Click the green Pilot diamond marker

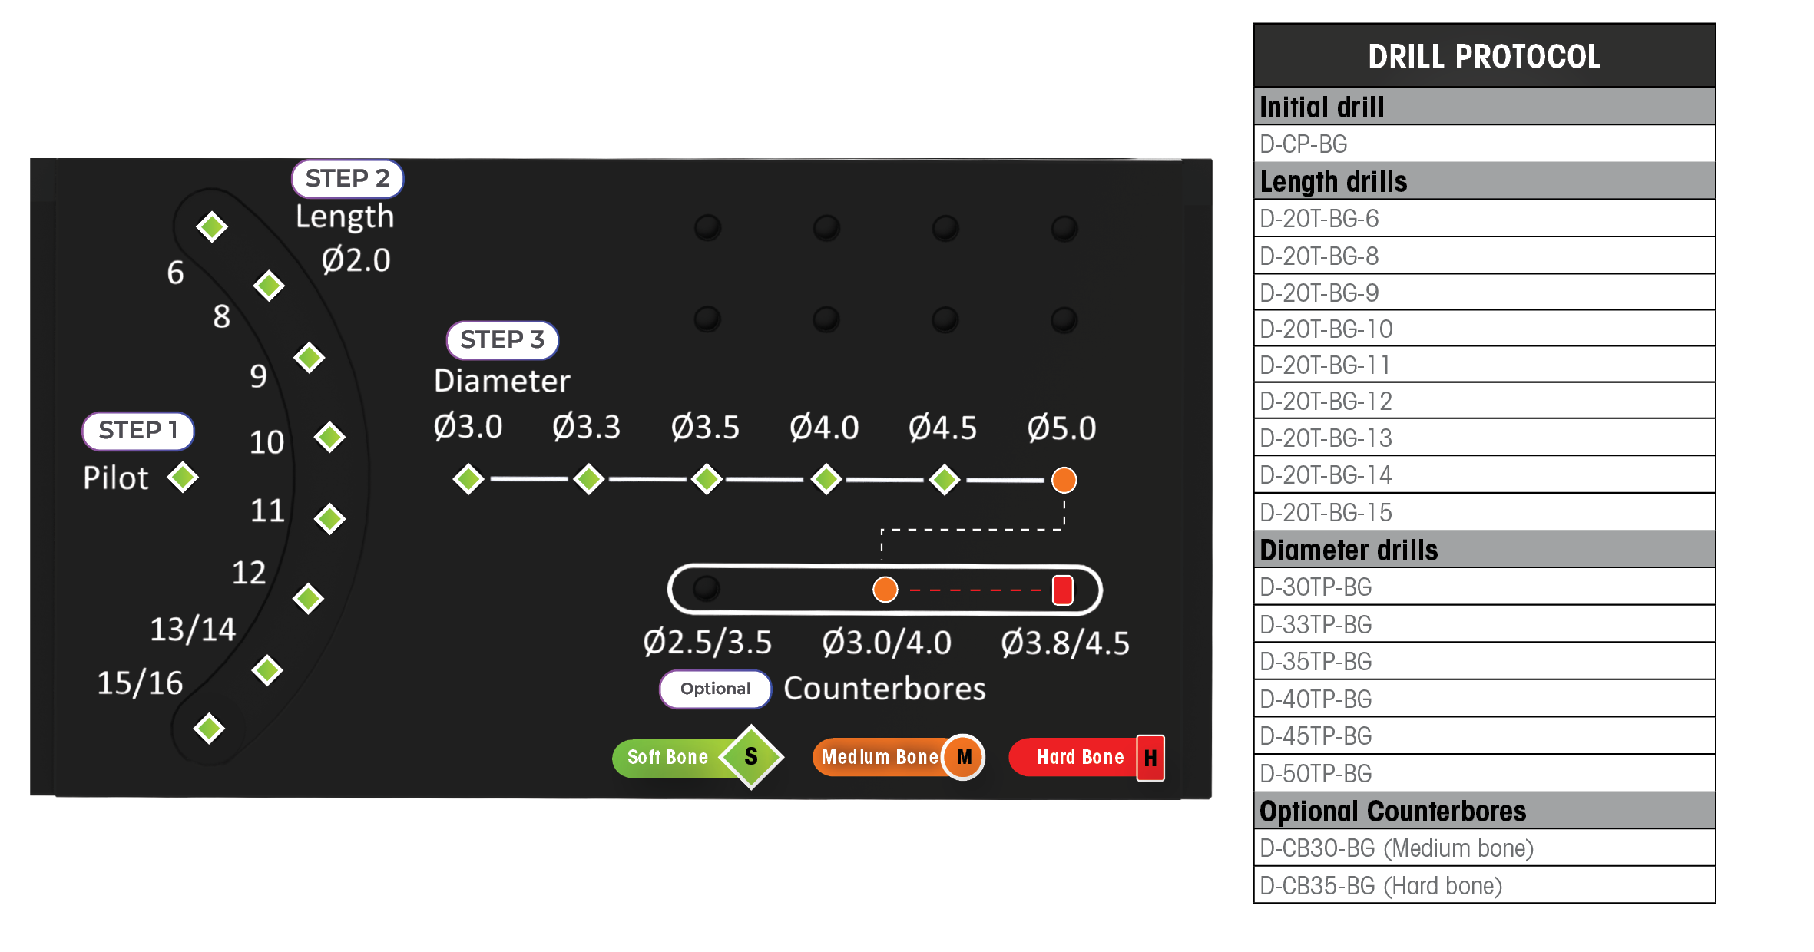point(183,478)
